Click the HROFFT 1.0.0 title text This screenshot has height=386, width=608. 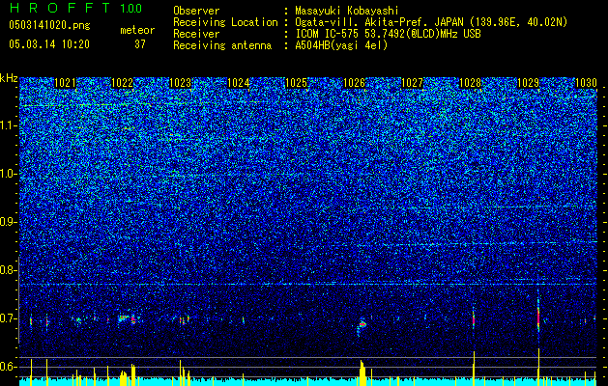pyautogui.click(x=76, y=8)
